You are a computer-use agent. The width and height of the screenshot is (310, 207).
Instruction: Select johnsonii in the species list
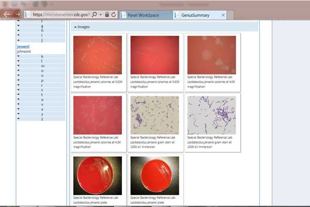point(24,51)
